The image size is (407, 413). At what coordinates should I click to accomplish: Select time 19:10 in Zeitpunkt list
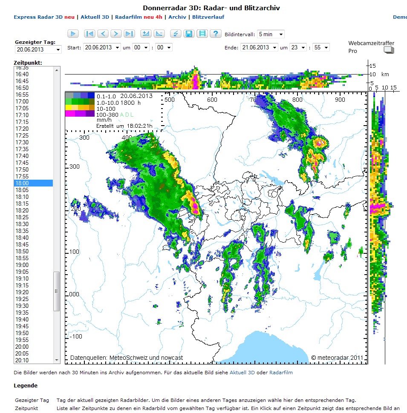point(34,279)
